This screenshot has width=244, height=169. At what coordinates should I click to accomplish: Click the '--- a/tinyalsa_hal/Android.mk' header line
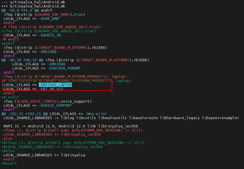[x=33, y=2]
